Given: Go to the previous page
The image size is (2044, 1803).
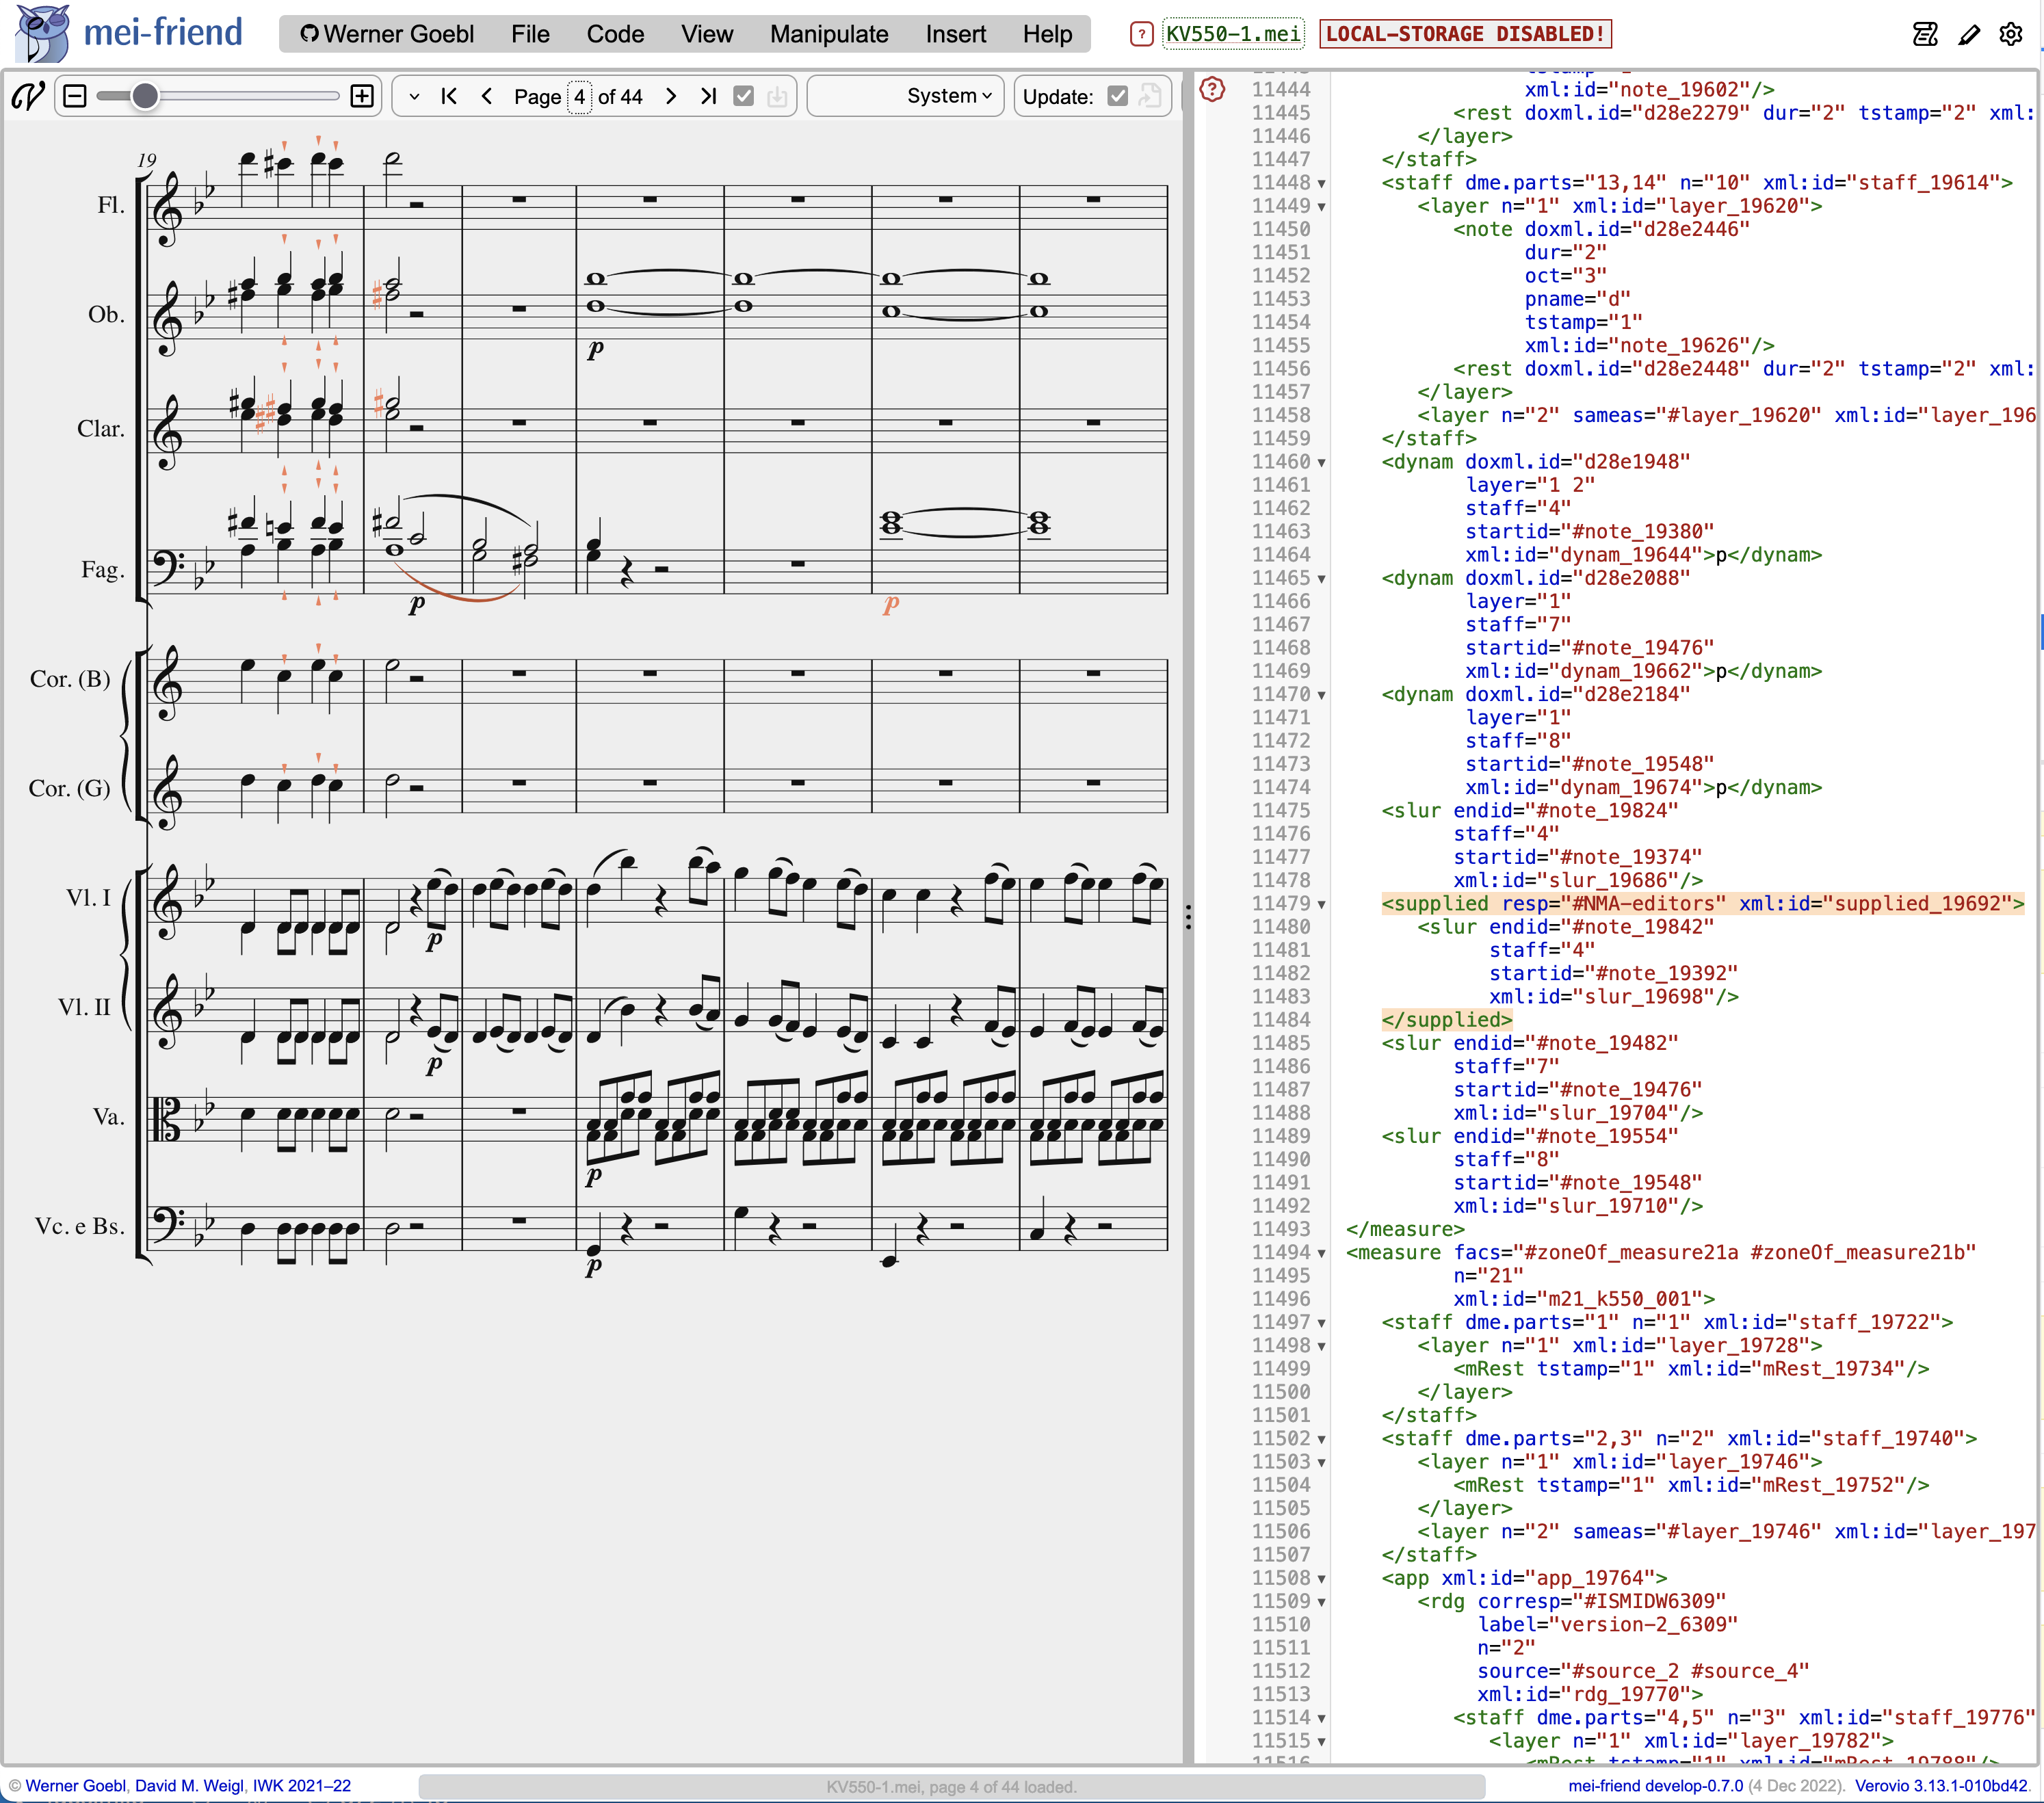Looking at the screenshot, I should [487, 96].
